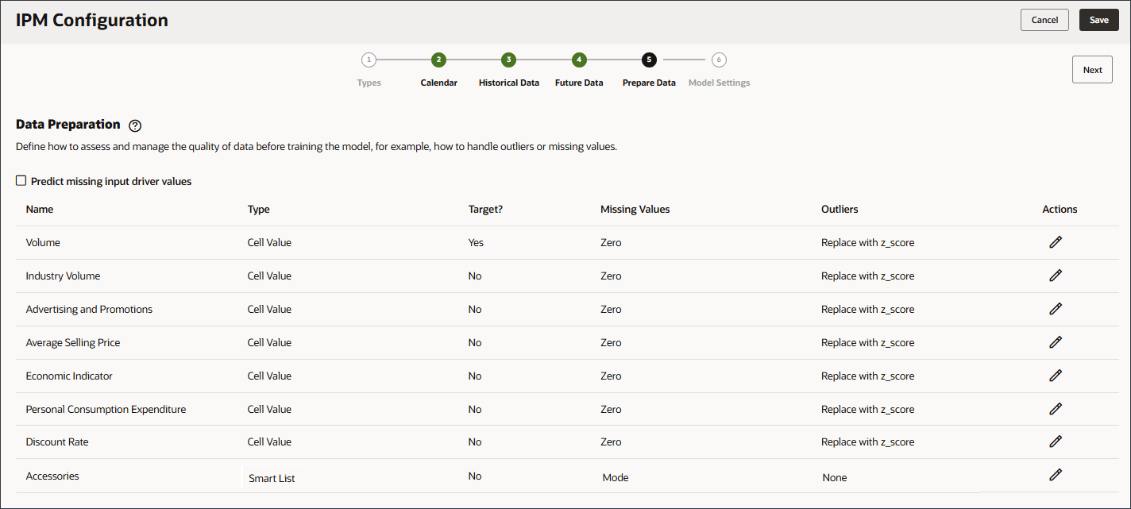Edit the Economic Indicator row

pyautogui.click(x=1055, y=376)
